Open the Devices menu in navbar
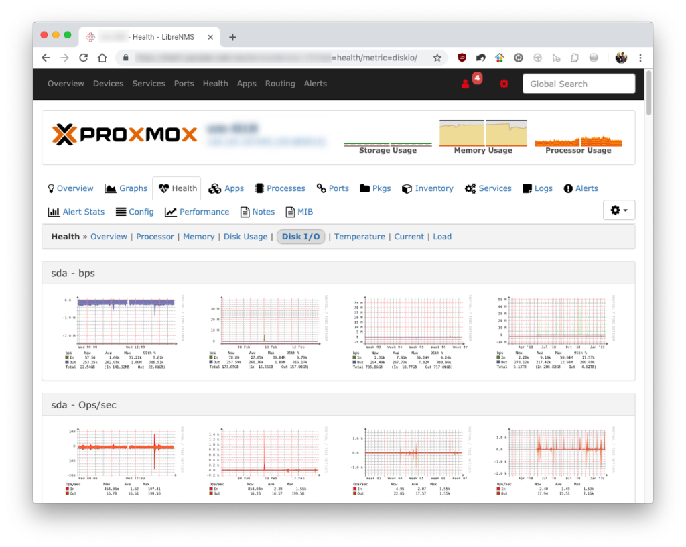The width and height of the screenshot is (686, 547). pyautogui.click(x=108, y=84)
